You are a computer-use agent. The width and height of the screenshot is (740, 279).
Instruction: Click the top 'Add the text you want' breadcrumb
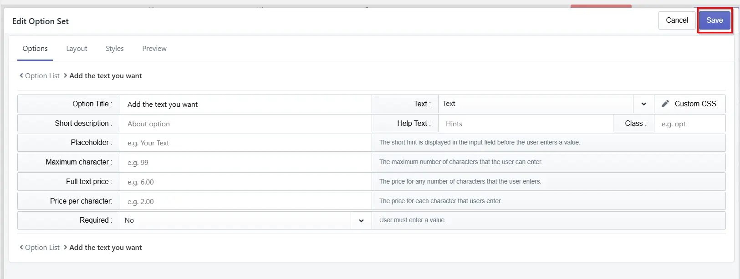coord(106,76)
